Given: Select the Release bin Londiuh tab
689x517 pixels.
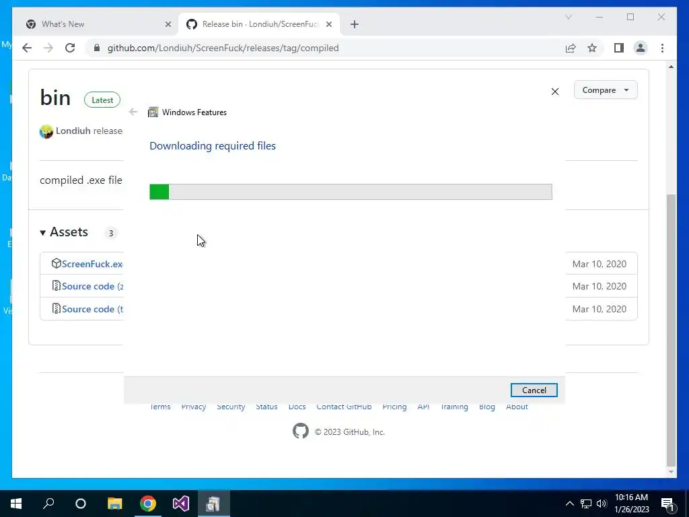Looking at the screenshot, I should tap(259, 24).
